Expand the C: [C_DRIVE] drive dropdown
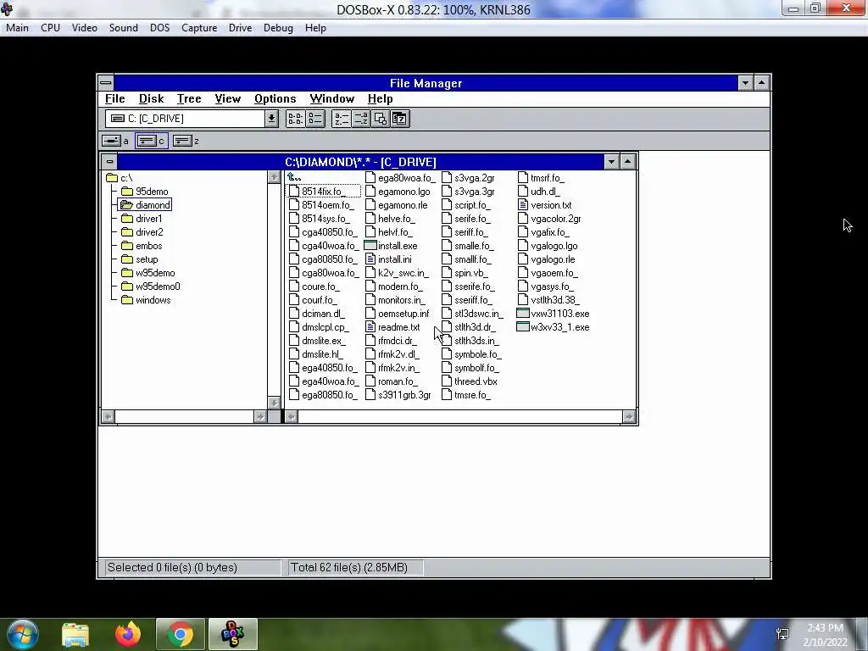The height and width of the screenshot is (651, 868). click(x=271, y=119)
